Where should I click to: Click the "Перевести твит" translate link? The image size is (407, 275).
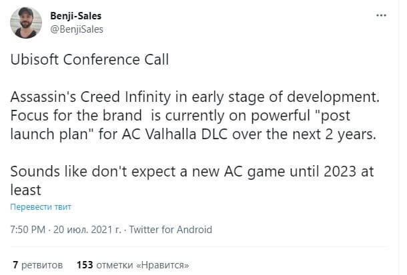pyautogui.click(x=40, y=206)
